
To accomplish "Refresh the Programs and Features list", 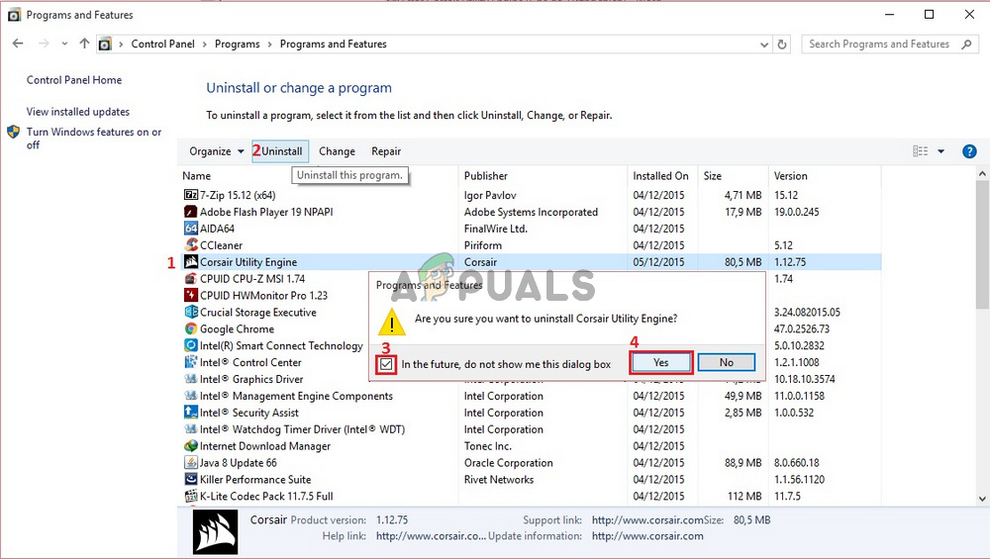I will [x=782, y=45].
